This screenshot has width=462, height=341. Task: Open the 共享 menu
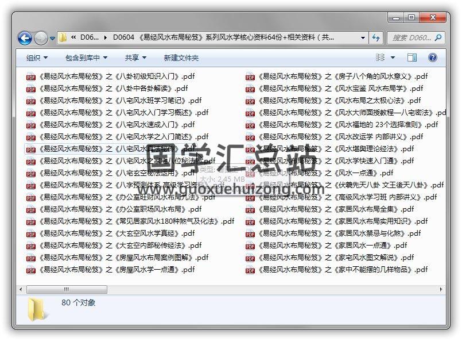click(x=135, y=58)
